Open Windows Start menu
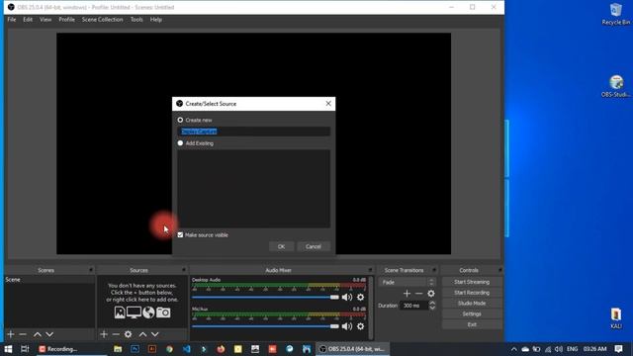Viewport: 633px width, 356px height. tap(8, 349)
